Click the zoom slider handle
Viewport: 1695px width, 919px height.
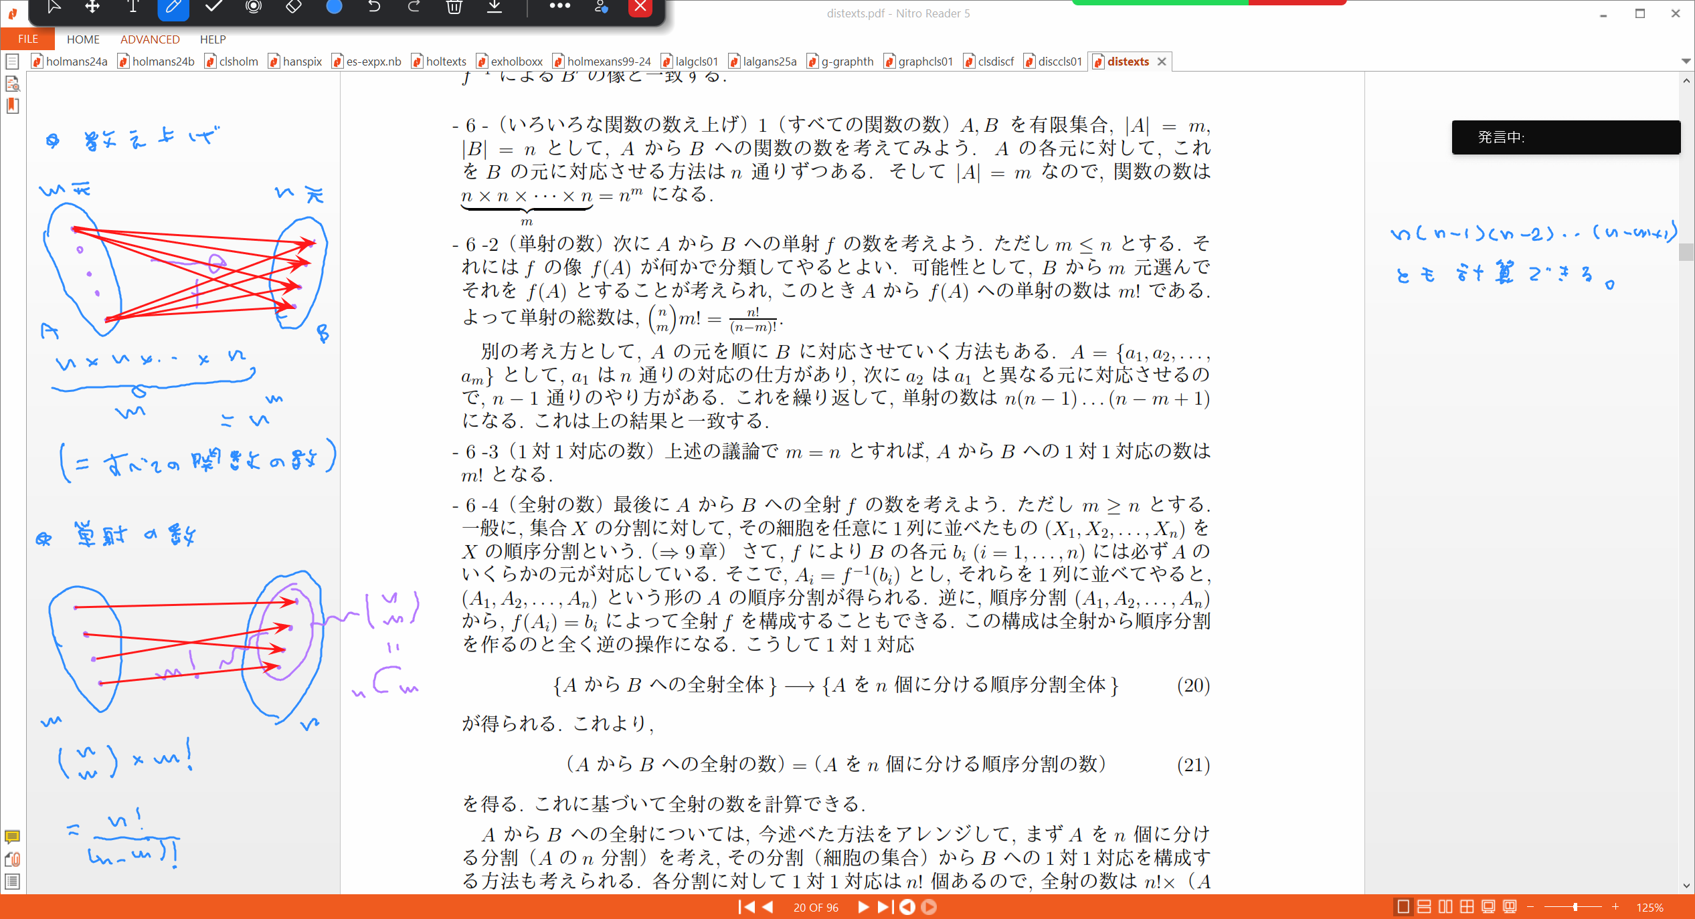(x=1575, y=907)
